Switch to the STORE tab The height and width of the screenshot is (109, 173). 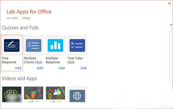26,18
